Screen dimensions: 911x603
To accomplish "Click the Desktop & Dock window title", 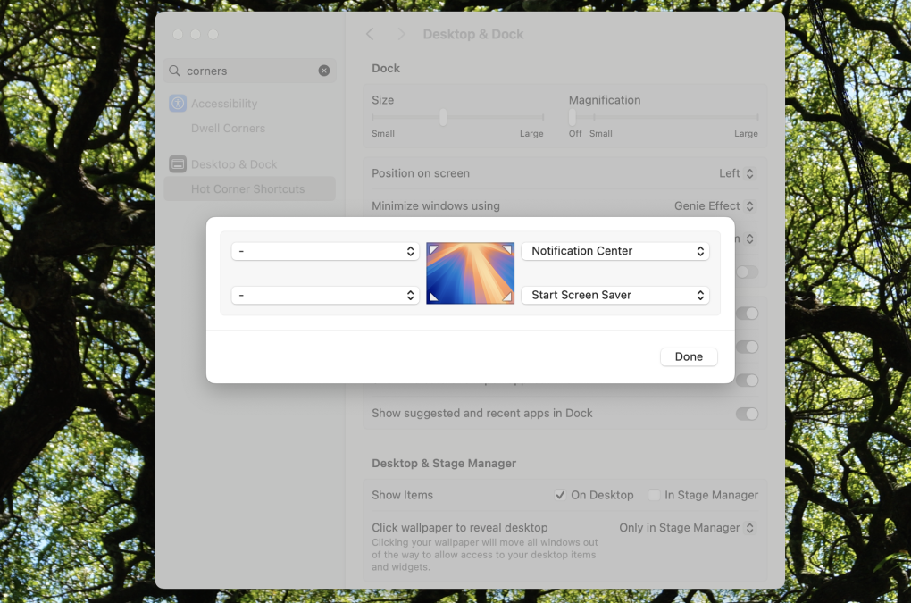I will point(473,34).
